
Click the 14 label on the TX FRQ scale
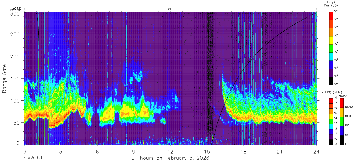click(x=335, y=118)
